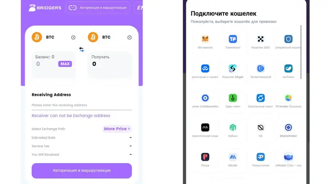
Task: Click the MAX balance button
Action: click(65, 64)
